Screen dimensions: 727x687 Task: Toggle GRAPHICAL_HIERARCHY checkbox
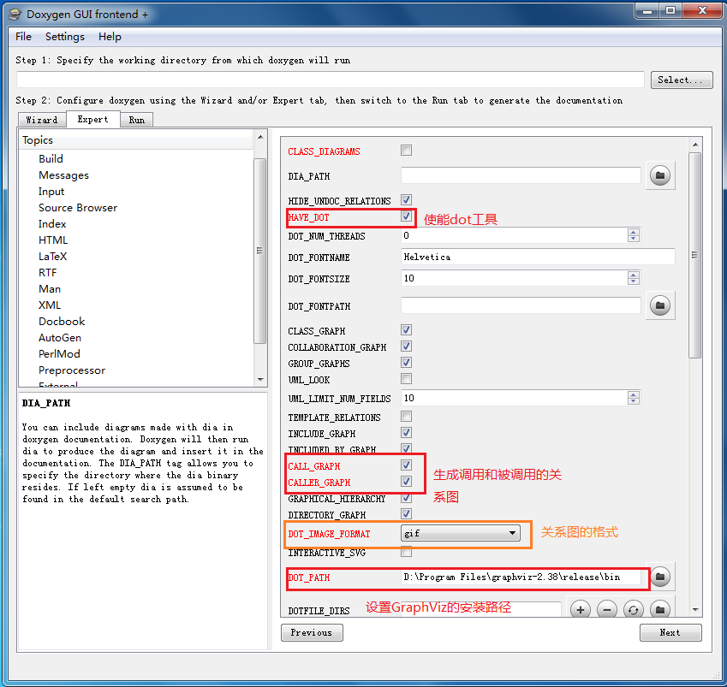coord(406,498)
